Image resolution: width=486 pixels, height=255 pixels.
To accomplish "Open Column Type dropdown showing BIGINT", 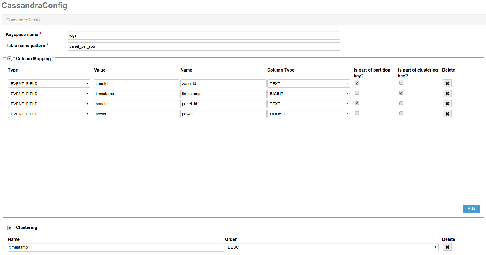I will pos(309,94).
